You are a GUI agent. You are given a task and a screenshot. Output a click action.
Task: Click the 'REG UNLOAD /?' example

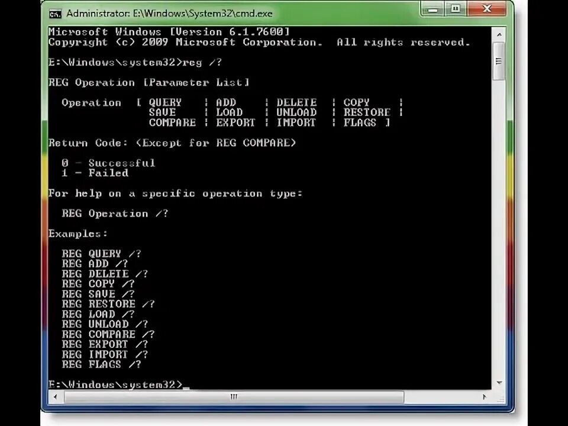point(105,324)
